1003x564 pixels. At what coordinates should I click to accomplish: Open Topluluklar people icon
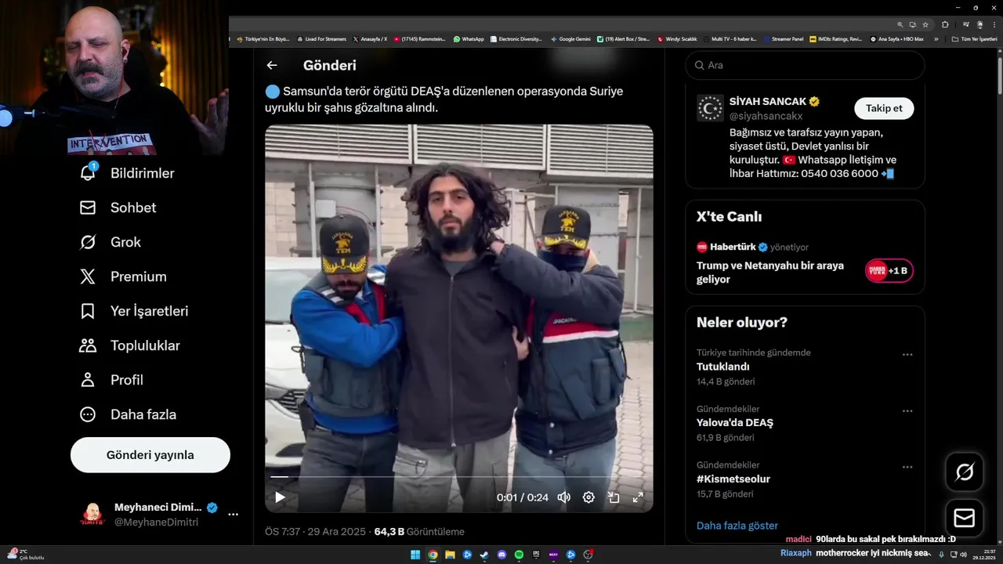(x=88, y=345)
